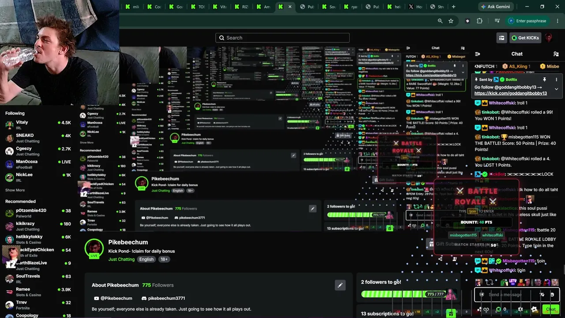Unpin the BotRix pinned message

click(x=544, y=79)
